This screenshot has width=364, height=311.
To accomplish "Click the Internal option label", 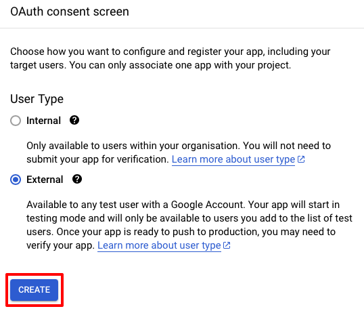I will (x=44, y=121).
